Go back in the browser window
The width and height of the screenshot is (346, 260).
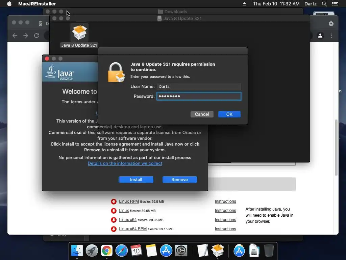[15, 36]
